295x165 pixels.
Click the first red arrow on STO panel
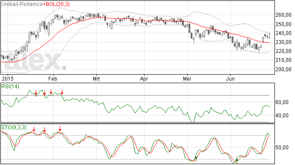[34, 129]
